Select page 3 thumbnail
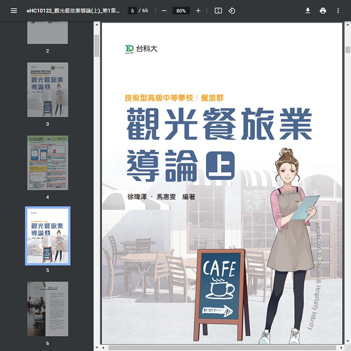The image size is (351, 351). pos(48,90)
